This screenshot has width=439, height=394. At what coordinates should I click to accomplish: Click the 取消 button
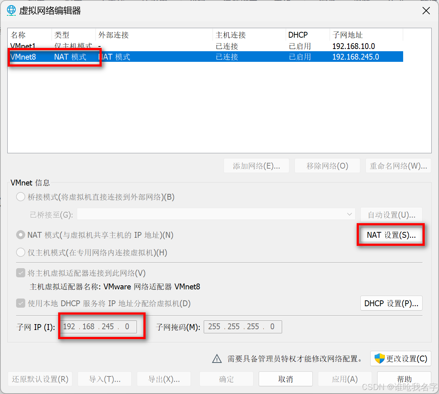click(285, 379)
